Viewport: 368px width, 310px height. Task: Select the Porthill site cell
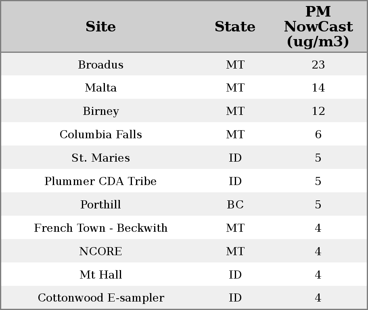click(100, 205)
